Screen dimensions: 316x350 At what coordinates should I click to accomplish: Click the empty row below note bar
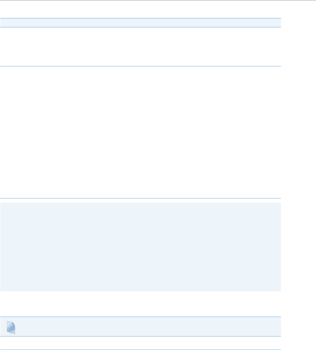pos(140,343)
